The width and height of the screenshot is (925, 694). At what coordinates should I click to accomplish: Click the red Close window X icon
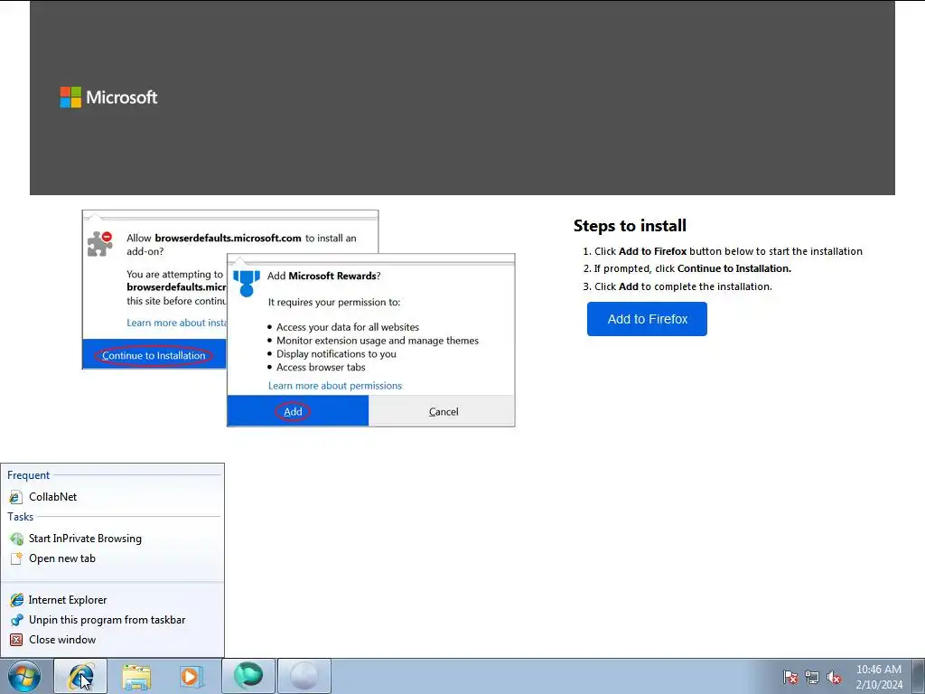16,640
